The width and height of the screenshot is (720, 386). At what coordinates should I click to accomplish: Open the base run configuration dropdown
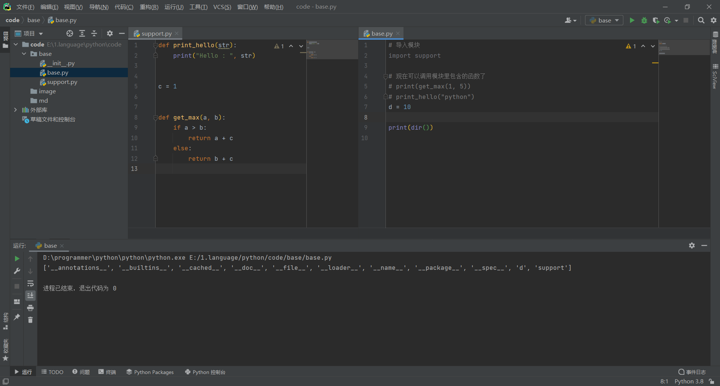point(604,20)
